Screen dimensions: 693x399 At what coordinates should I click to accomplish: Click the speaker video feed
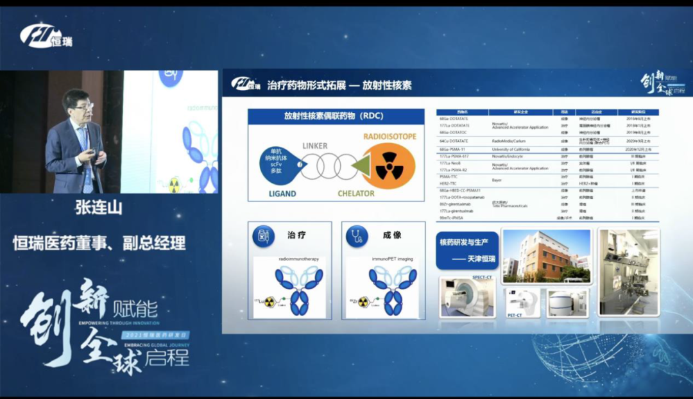(109, 132)
